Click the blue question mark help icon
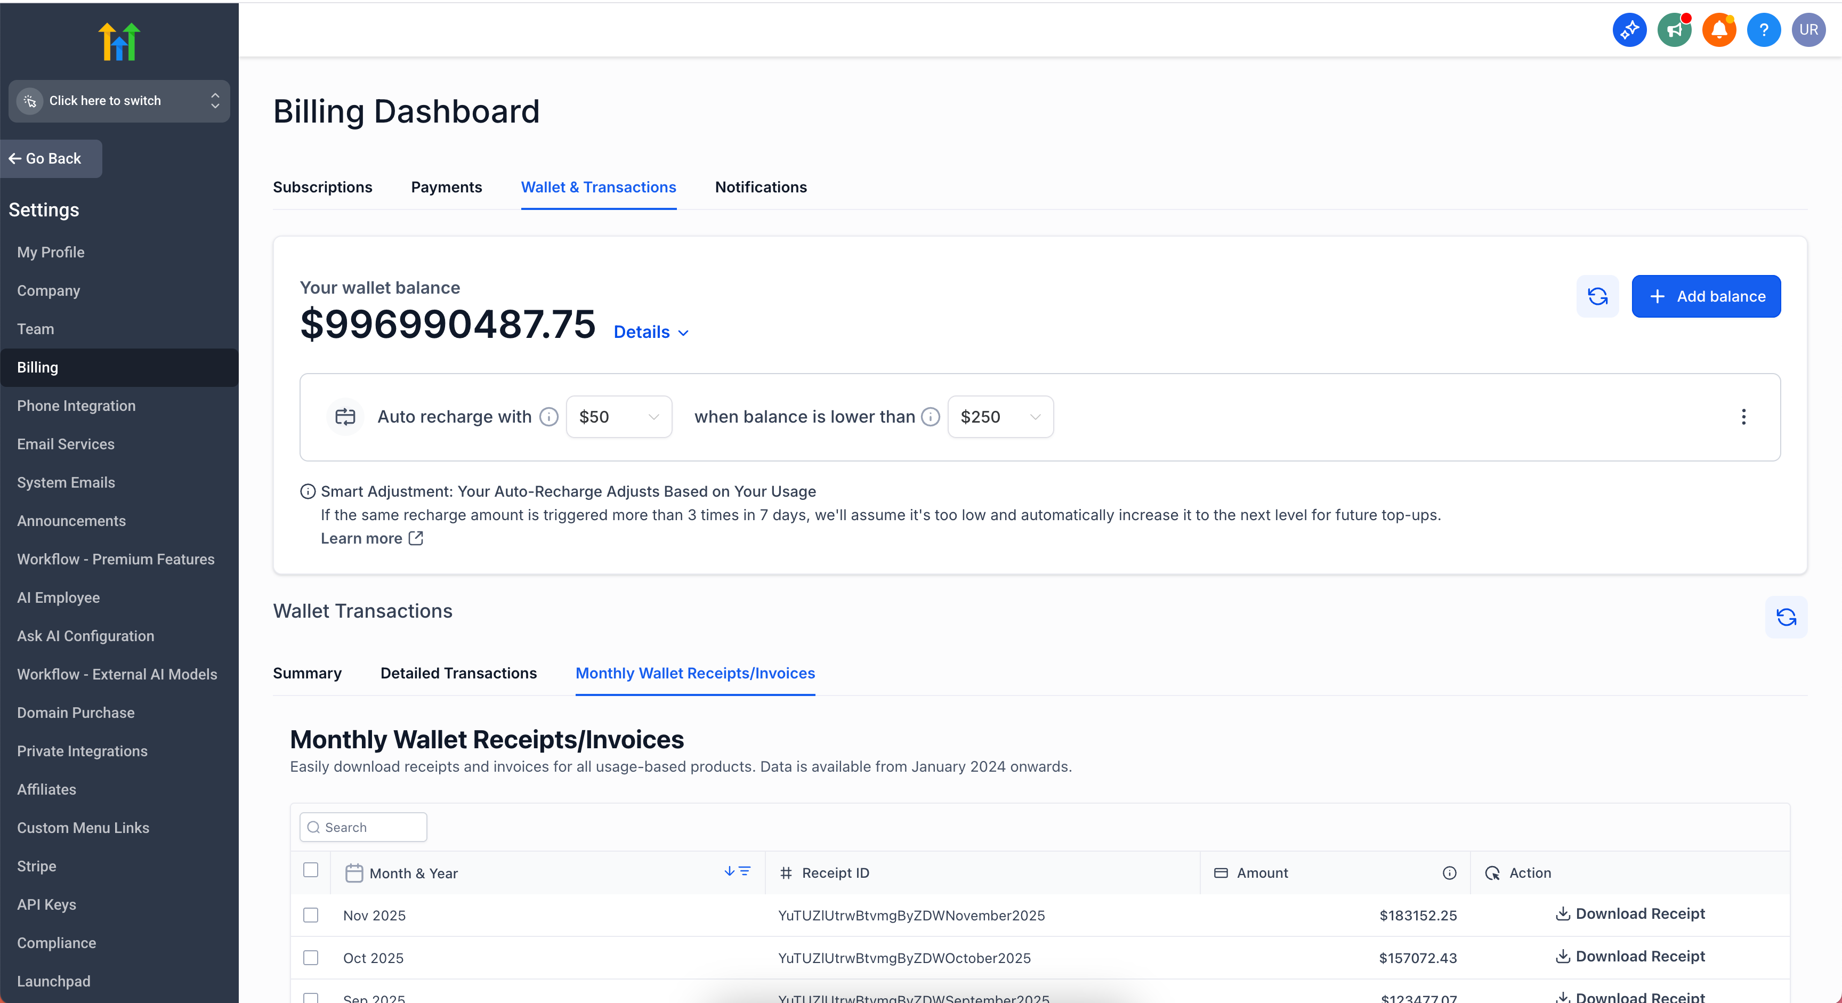The height and width of the screenshot is (1003, 1842). coord(1763,30)
